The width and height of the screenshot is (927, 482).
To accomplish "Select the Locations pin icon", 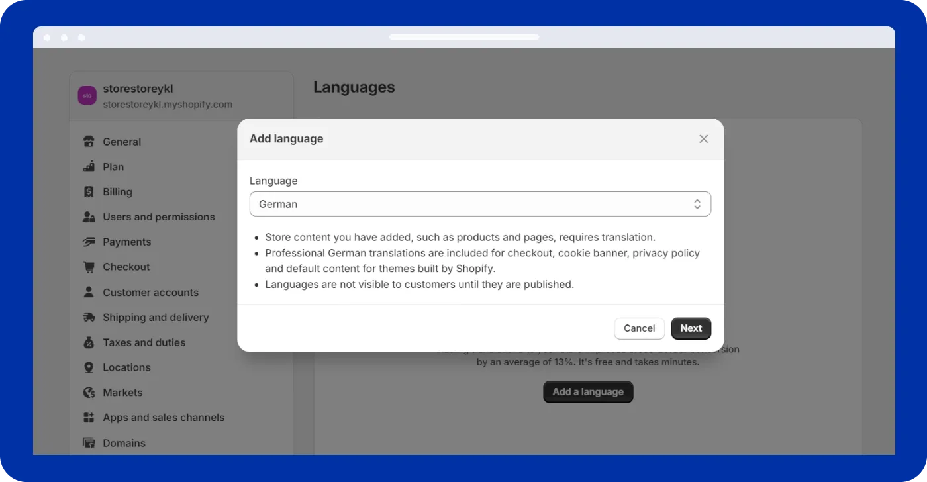I will click(88, 367).
